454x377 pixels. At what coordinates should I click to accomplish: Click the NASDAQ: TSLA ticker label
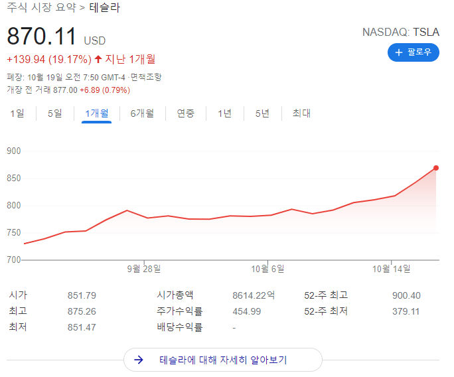coord(401,32)
